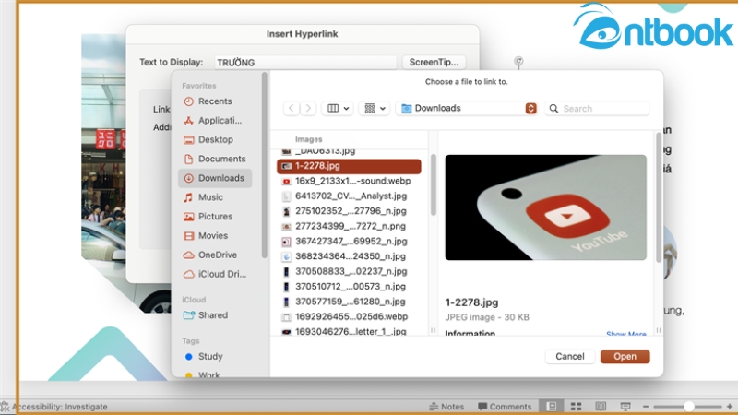Viewport: 738px width, 415px height.
Task: Switch to Slide Sorter view icon
Action: point(576,407)
